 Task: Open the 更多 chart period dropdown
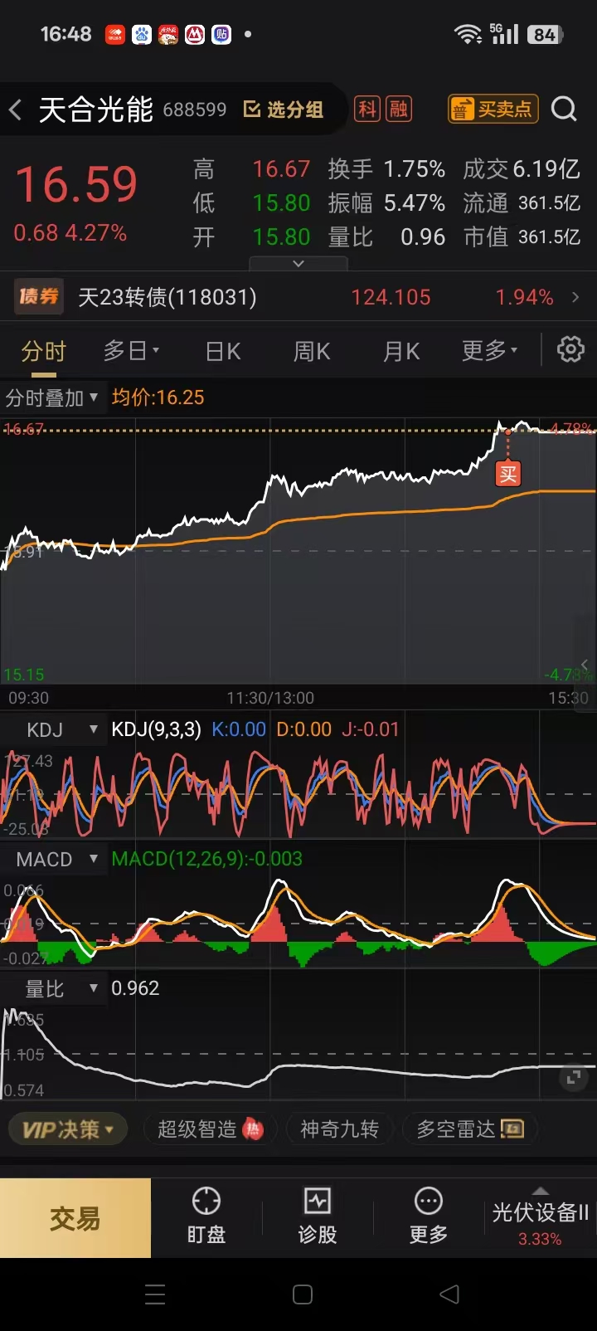489,351
